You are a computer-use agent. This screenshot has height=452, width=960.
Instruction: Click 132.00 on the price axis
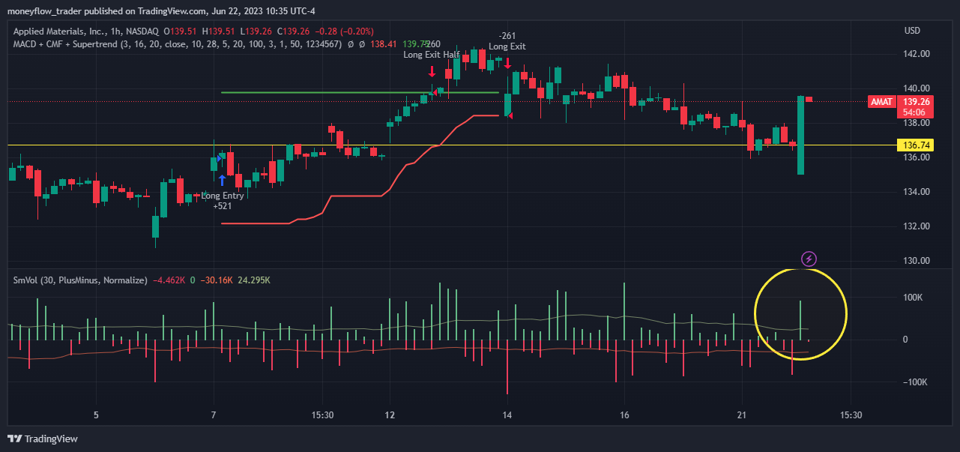(x=917, y=226)
